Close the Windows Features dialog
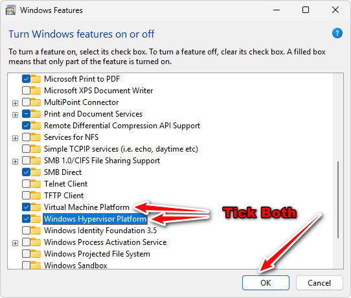Image resolution: width=351 pixels, height=298 pixels. [x=335, y=10]
